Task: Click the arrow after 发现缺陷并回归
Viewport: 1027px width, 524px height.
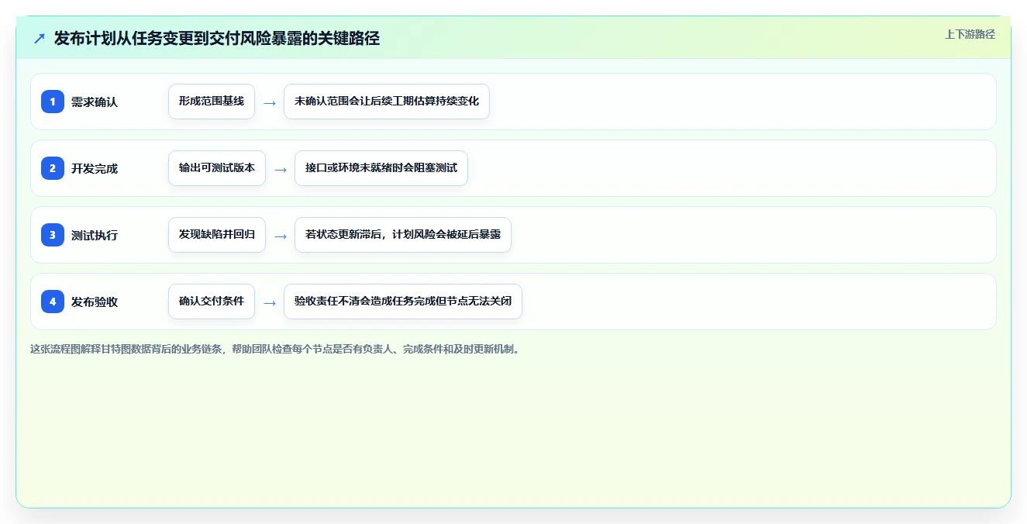Action: 281,236
